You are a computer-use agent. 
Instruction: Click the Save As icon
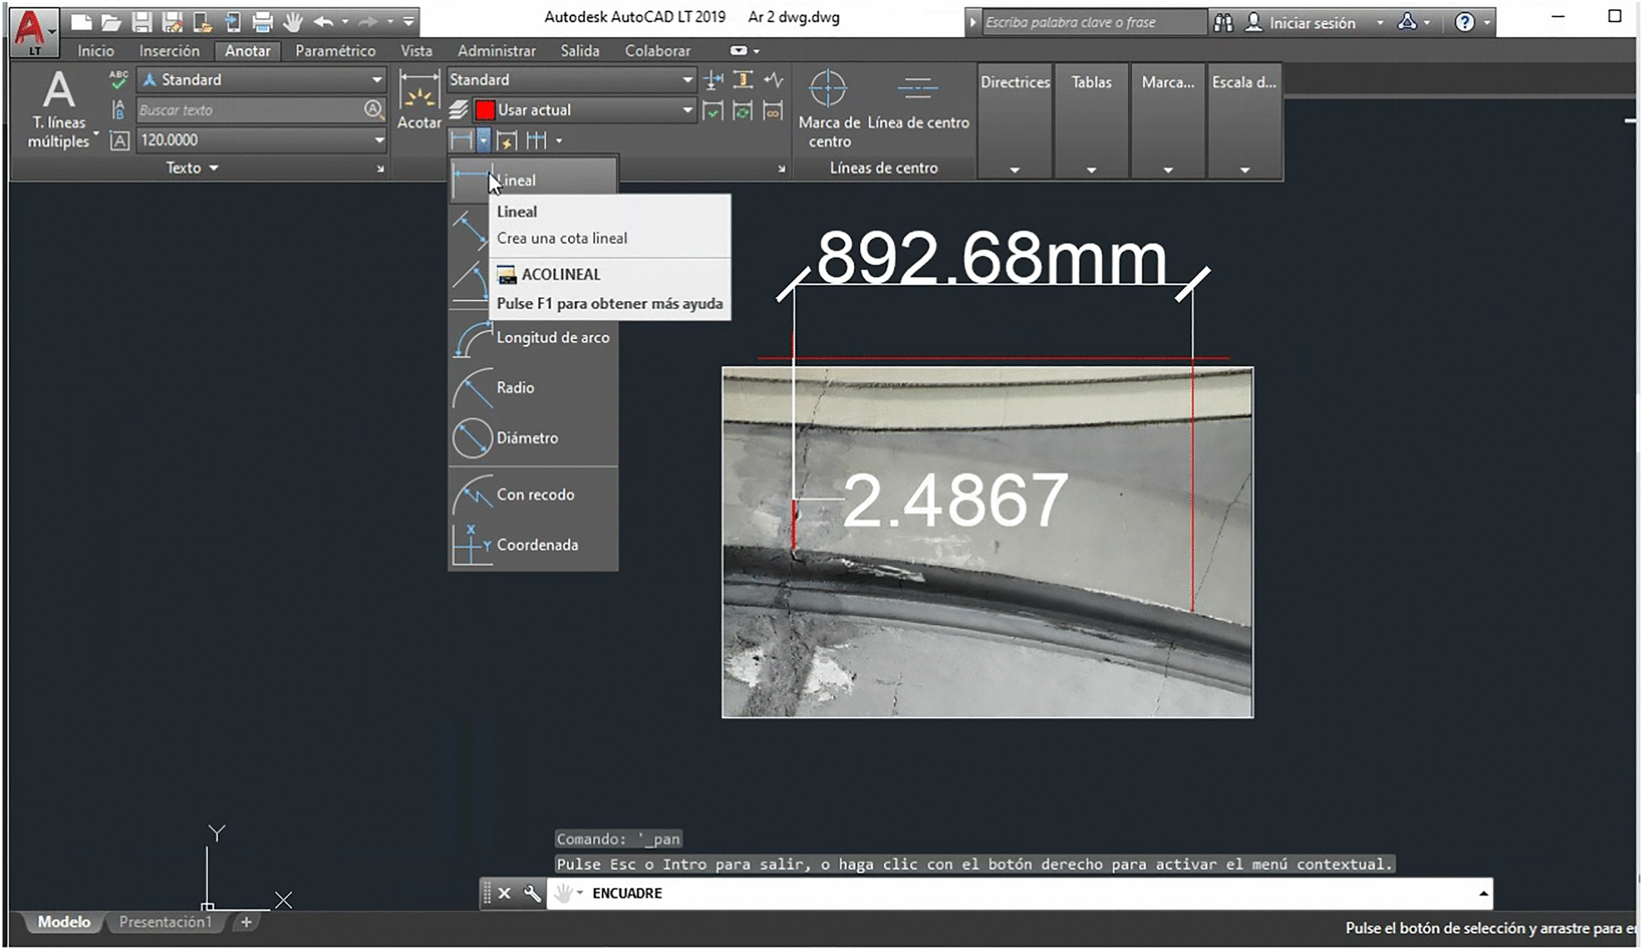click(x=172, y=22)
